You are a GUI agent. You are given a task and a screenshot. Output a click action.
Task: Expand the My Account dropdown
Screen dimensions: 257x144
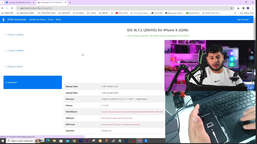244,19
